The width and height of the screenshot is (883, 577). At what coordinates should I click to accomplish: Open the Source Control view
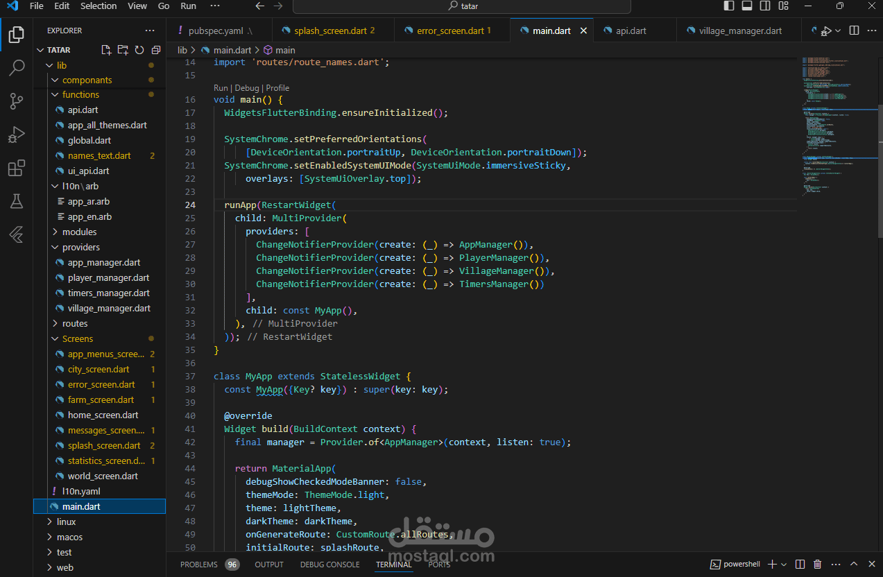(x=17, y=101)
